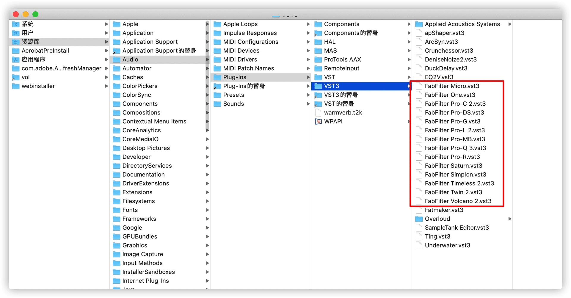Select FabFilter Simplon.vst3
Image resolution: width=571 pixels, height=298 pixels.
(x=456, y=175)
